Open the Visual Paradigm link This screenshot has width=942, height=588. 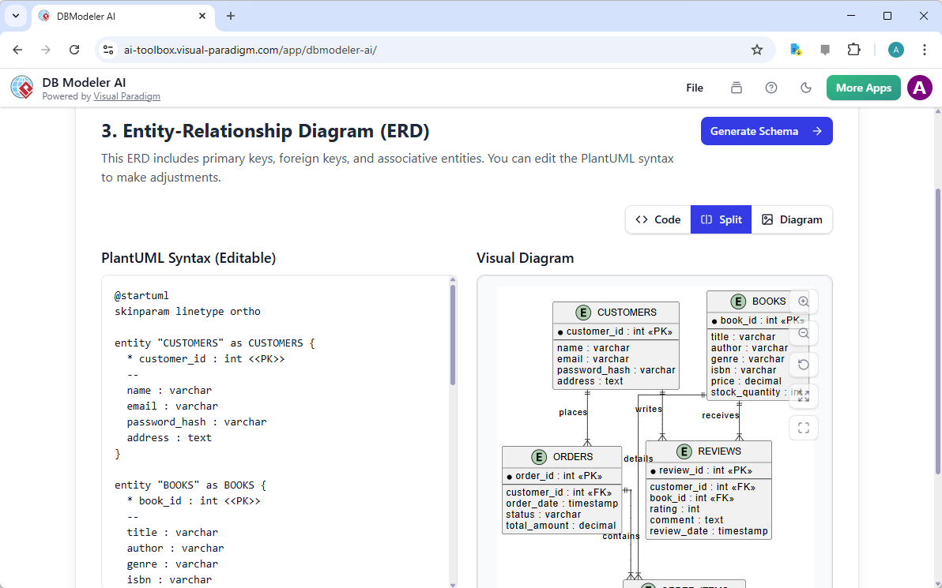tap(127, 96)
